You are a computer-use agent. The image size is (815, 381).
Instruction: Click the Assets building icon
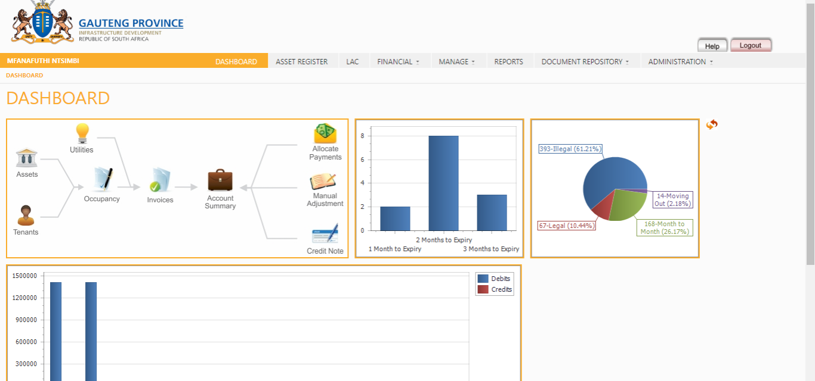[x=27, y=158]
